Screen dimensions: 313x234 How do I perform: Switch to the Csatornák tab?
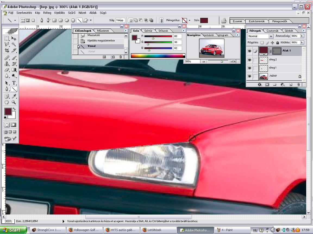pyautogui.click(x=272, y=31)
